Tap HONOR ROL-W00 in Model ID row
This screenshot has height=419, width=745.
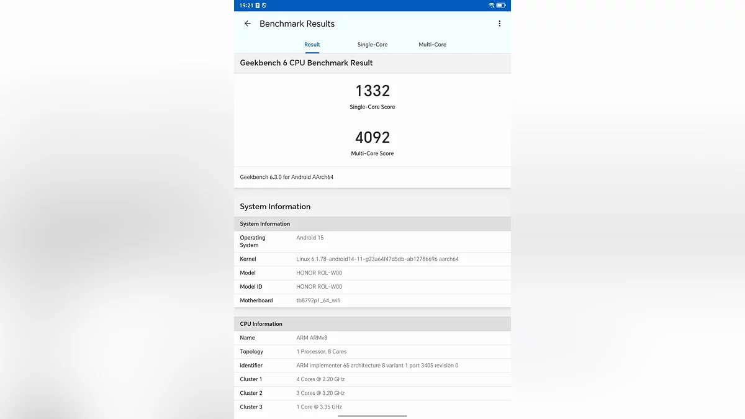pos(319,287)
